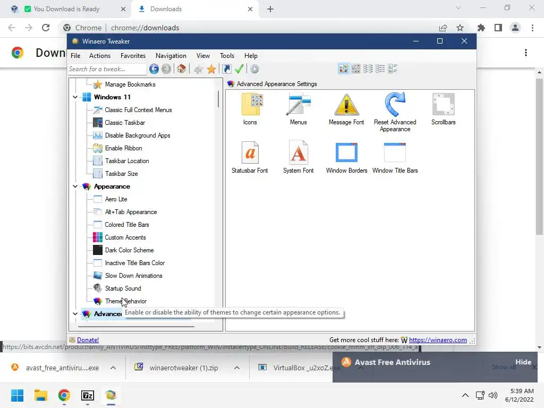This screenshot has width=544, height=408.
Task: Open the System Font setting
Action: [x=299, y=157]
